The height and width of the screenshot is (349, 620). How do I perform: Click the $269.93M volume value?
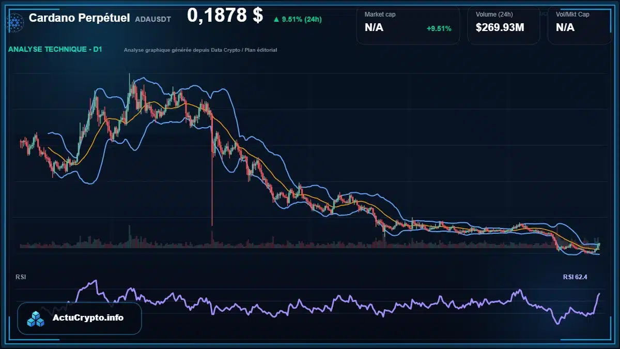point(500,28)
